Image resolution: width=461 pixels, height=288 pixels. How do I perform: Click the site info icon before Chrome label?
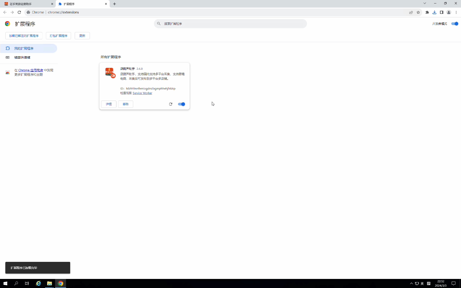[x=28, y=12]
